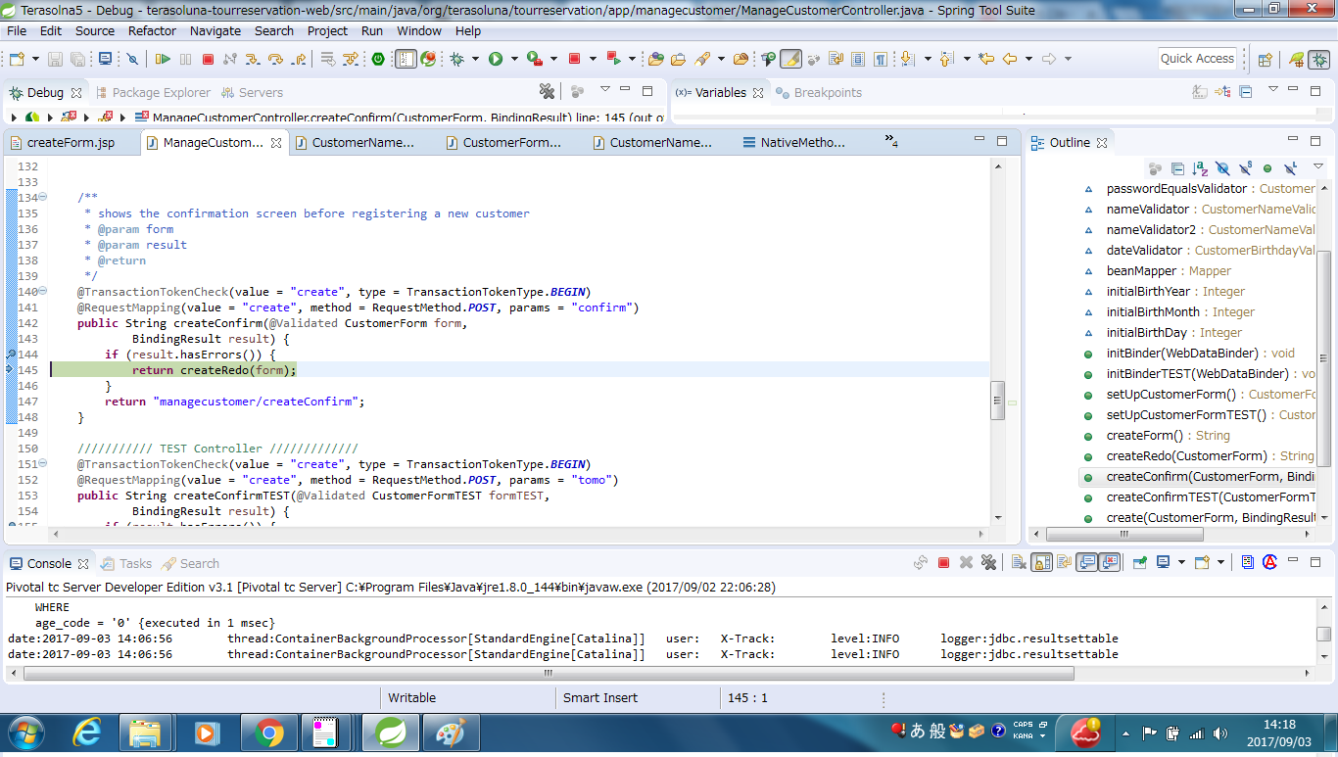Click the Next Annotation down arrow icon

[x=906, y=59]
